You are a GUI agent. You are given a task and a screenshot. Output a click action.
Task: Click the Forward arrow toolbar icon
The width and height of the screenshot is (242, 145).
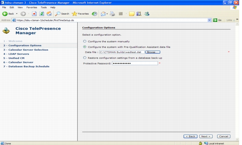click(x=23, y=14)
